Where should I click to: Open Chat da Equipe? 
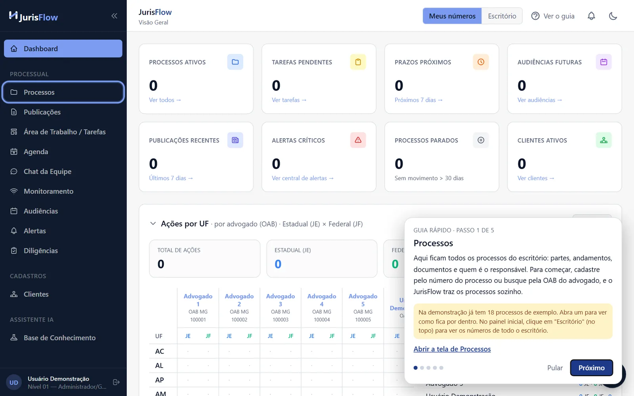(63, 171)
